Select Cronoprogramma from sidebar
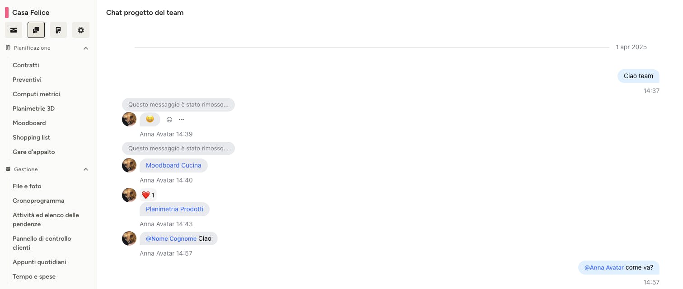 coord(38,200)
